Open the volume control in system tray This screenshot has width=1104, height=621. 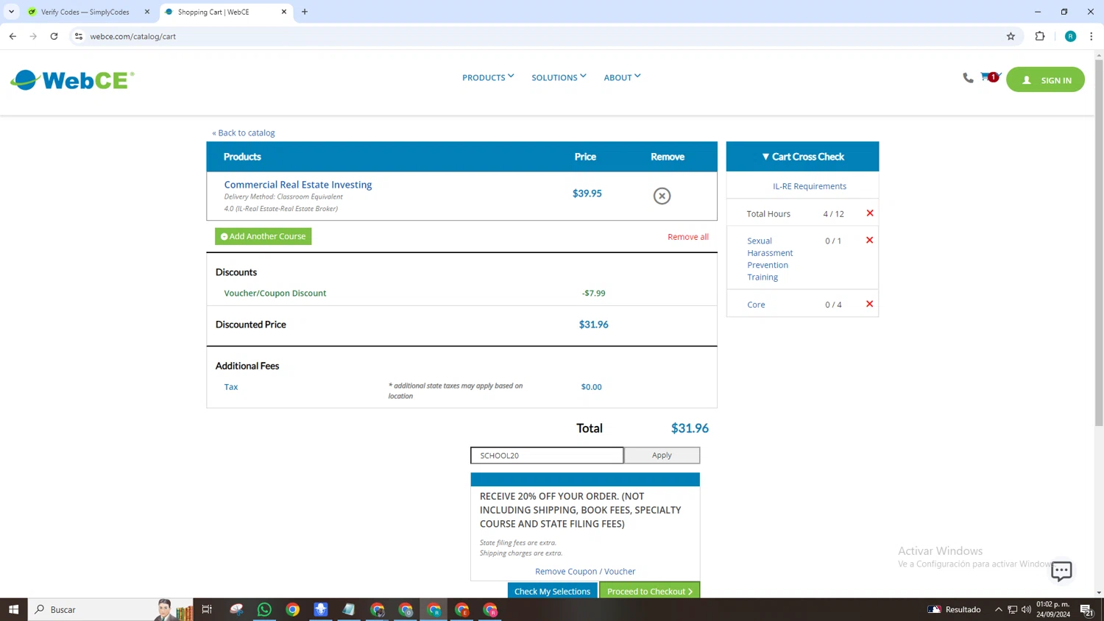pyautogui.click(x=1026, y=609)
